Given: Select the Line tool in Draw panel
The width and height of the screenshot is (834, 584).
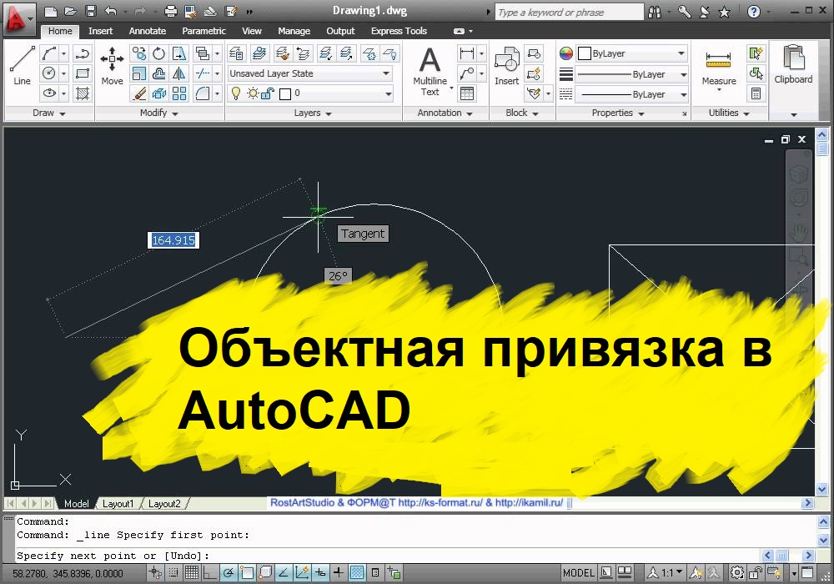Looking at the screenshot, I should (x=22, y=66).
